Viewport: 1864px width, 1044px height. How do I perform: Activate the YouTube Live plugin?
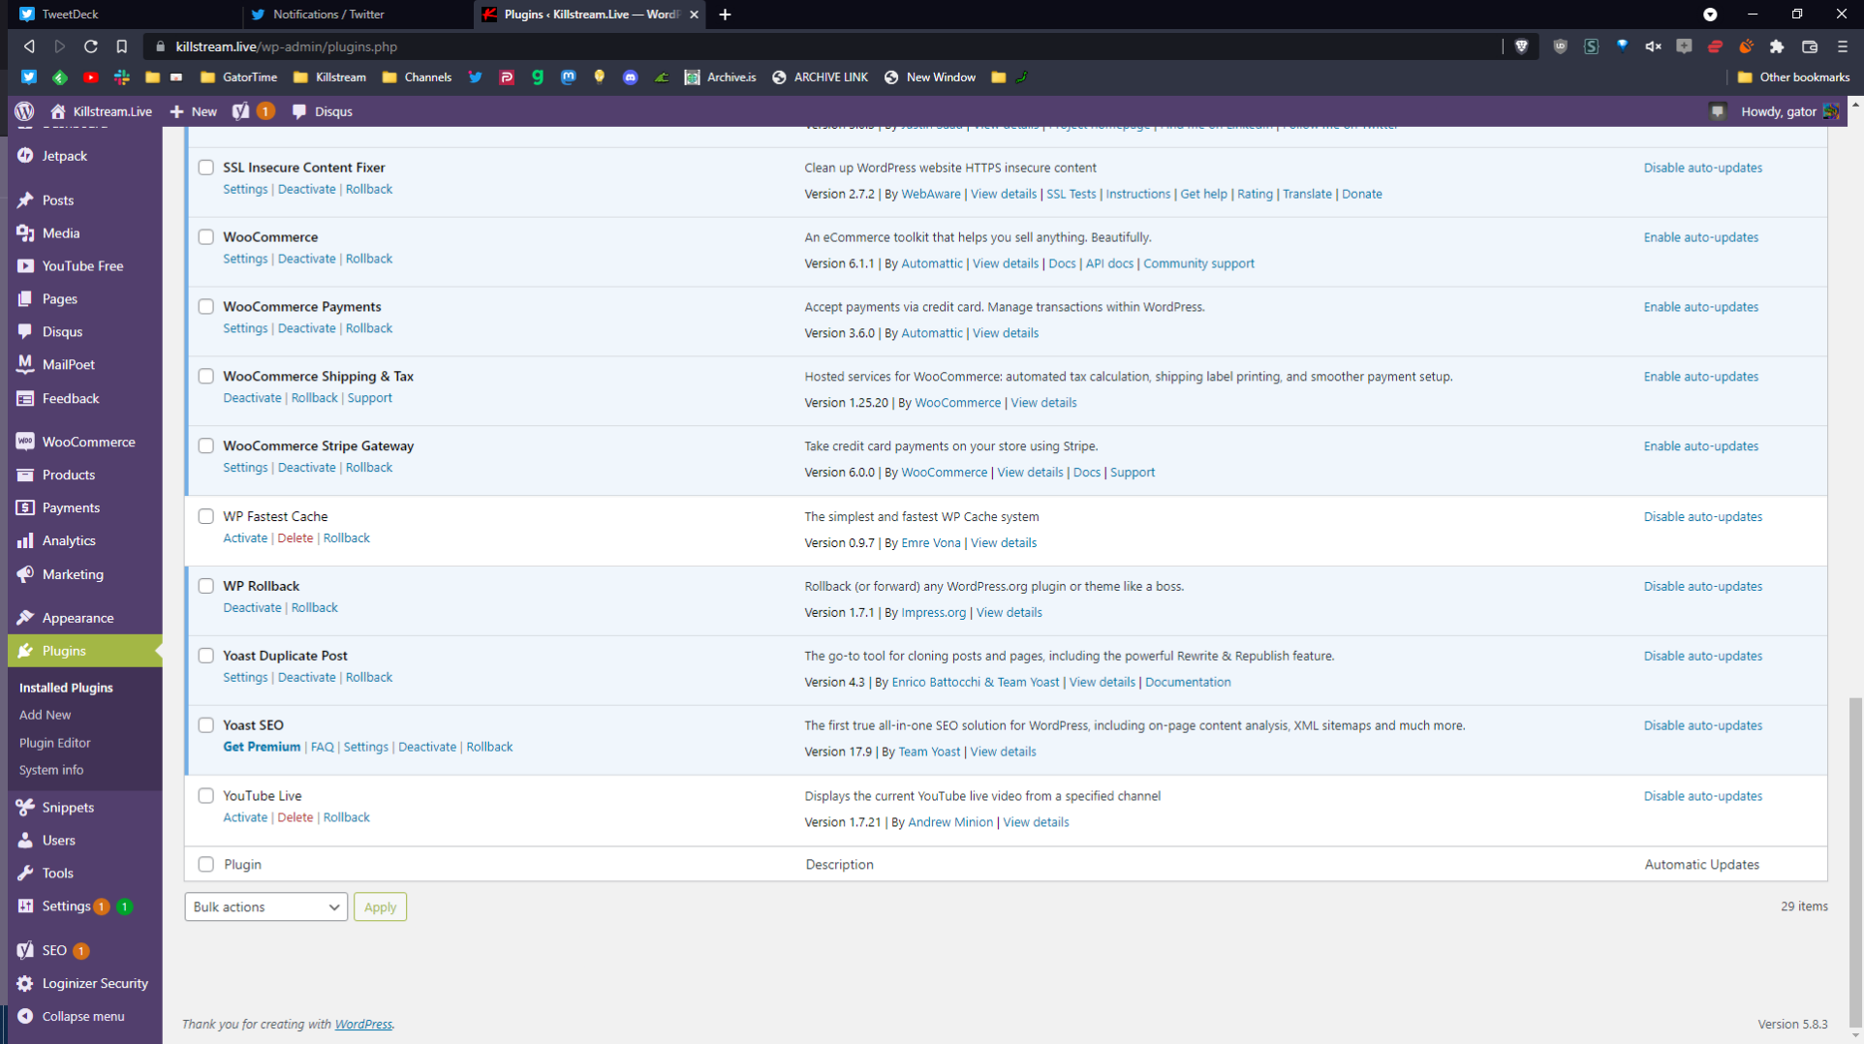click(245, 818)
